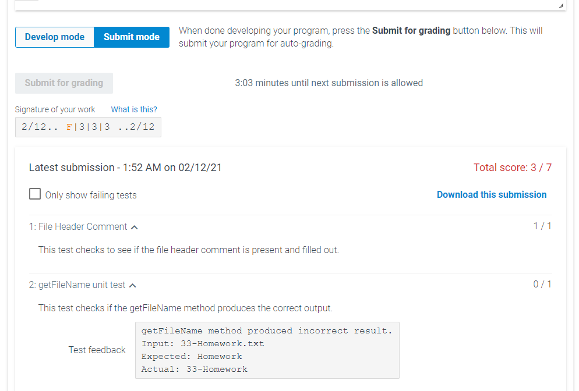
Task: Click the test 2 heading getFileName unit test
Action: (77, 285)
